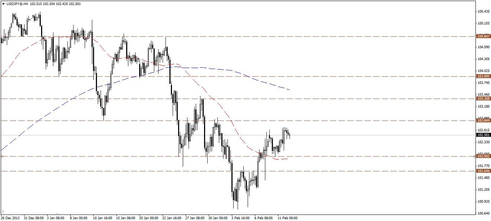Click the 104.305 price axis value
This screenshot has width=491, height=221.
(x=483, y=59)
